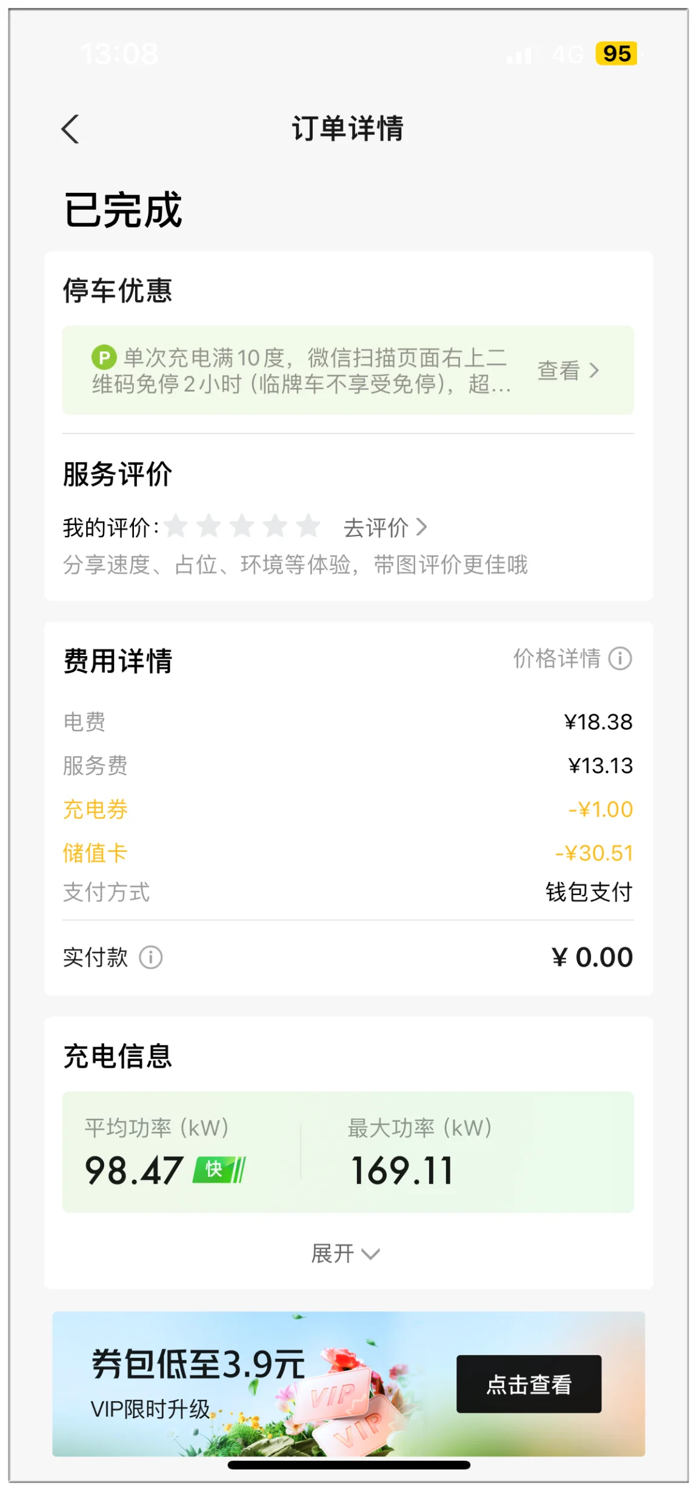Screen dimensions: 697x1491
Task: Tap the 储值卡 stored-value card row
Action: point(348,853)
